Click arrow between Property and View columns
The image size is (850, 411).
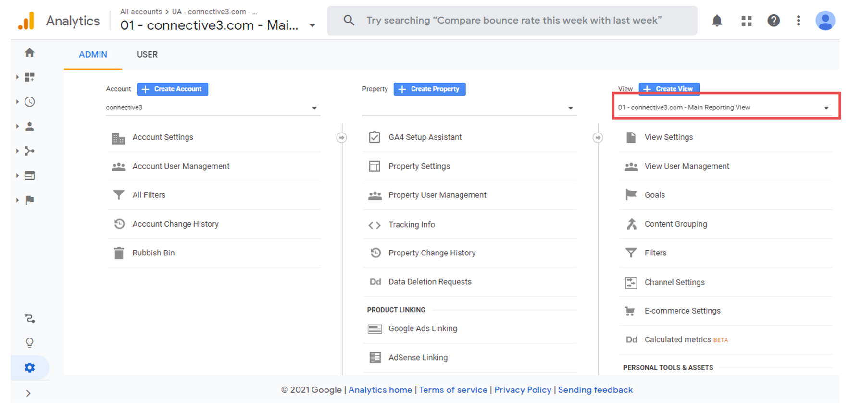598,138
